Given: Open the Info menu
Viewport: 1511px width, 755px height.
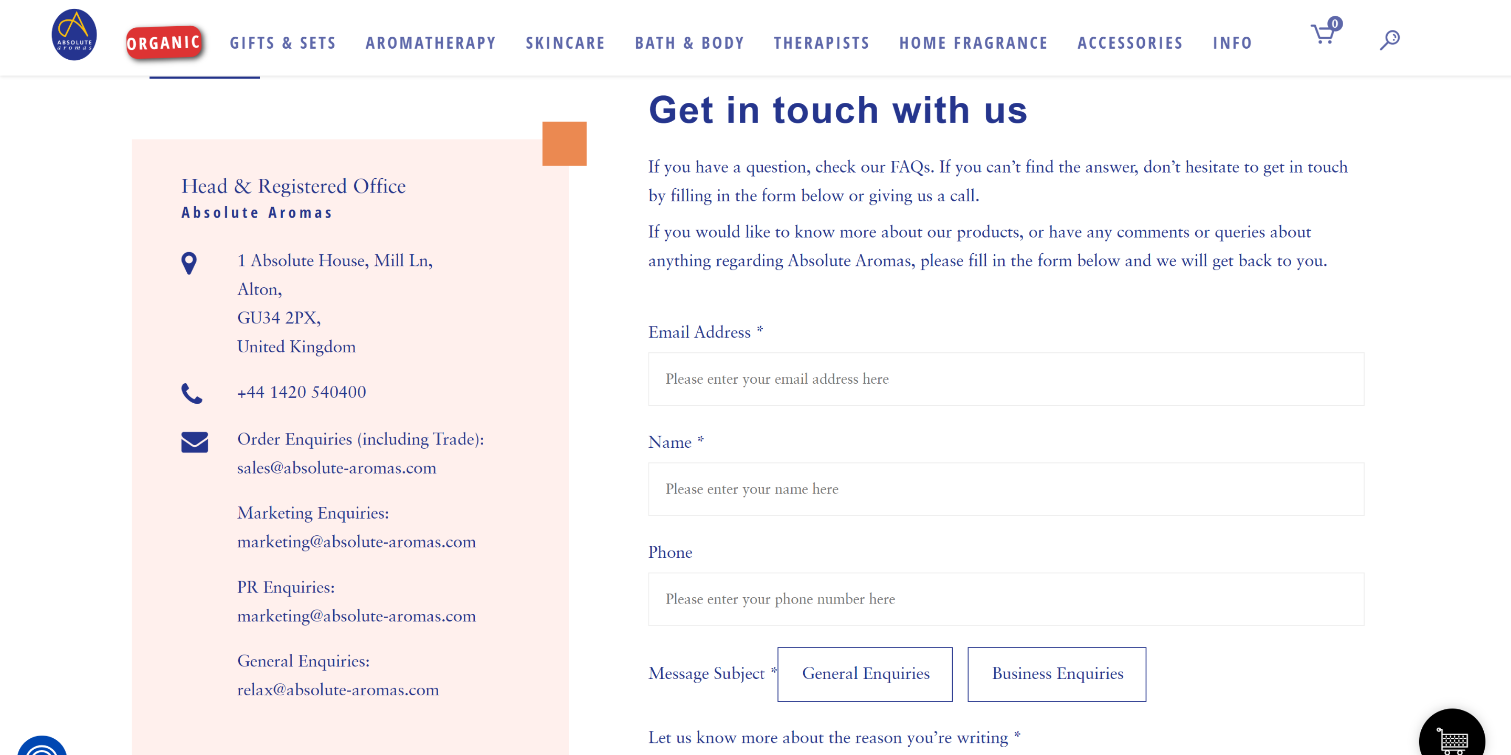Looking at the screenshot, I should coord(1232,43).
